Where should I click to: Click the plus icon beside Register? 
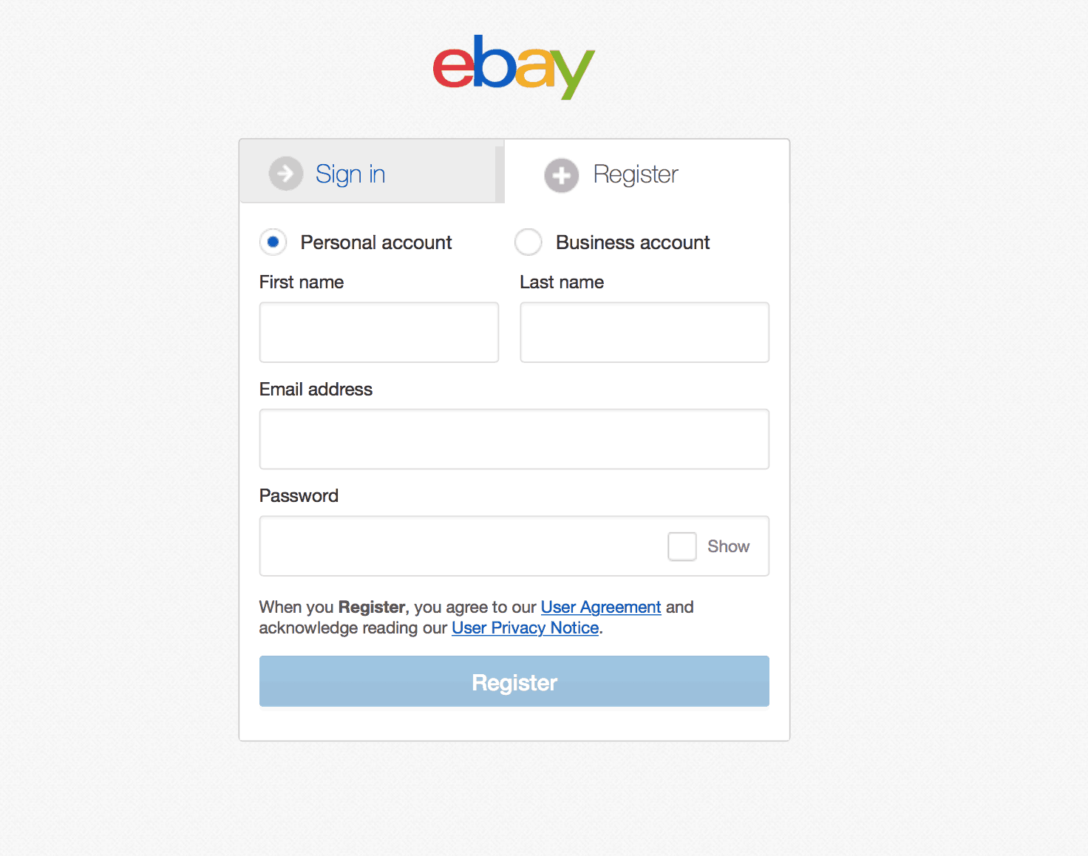click(x=562, y=175)
